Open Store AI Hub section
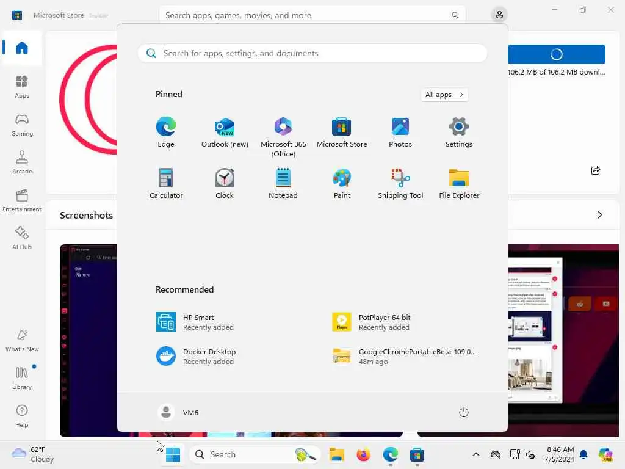The height and width of the screenshot is (469, 625). (x=22, y=238)
